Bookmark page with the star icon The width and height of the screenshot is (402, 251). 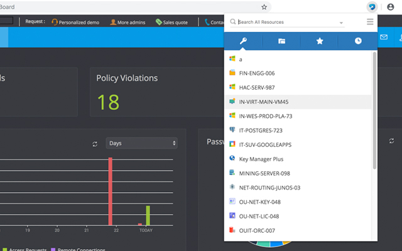click(x=264, y=7)
